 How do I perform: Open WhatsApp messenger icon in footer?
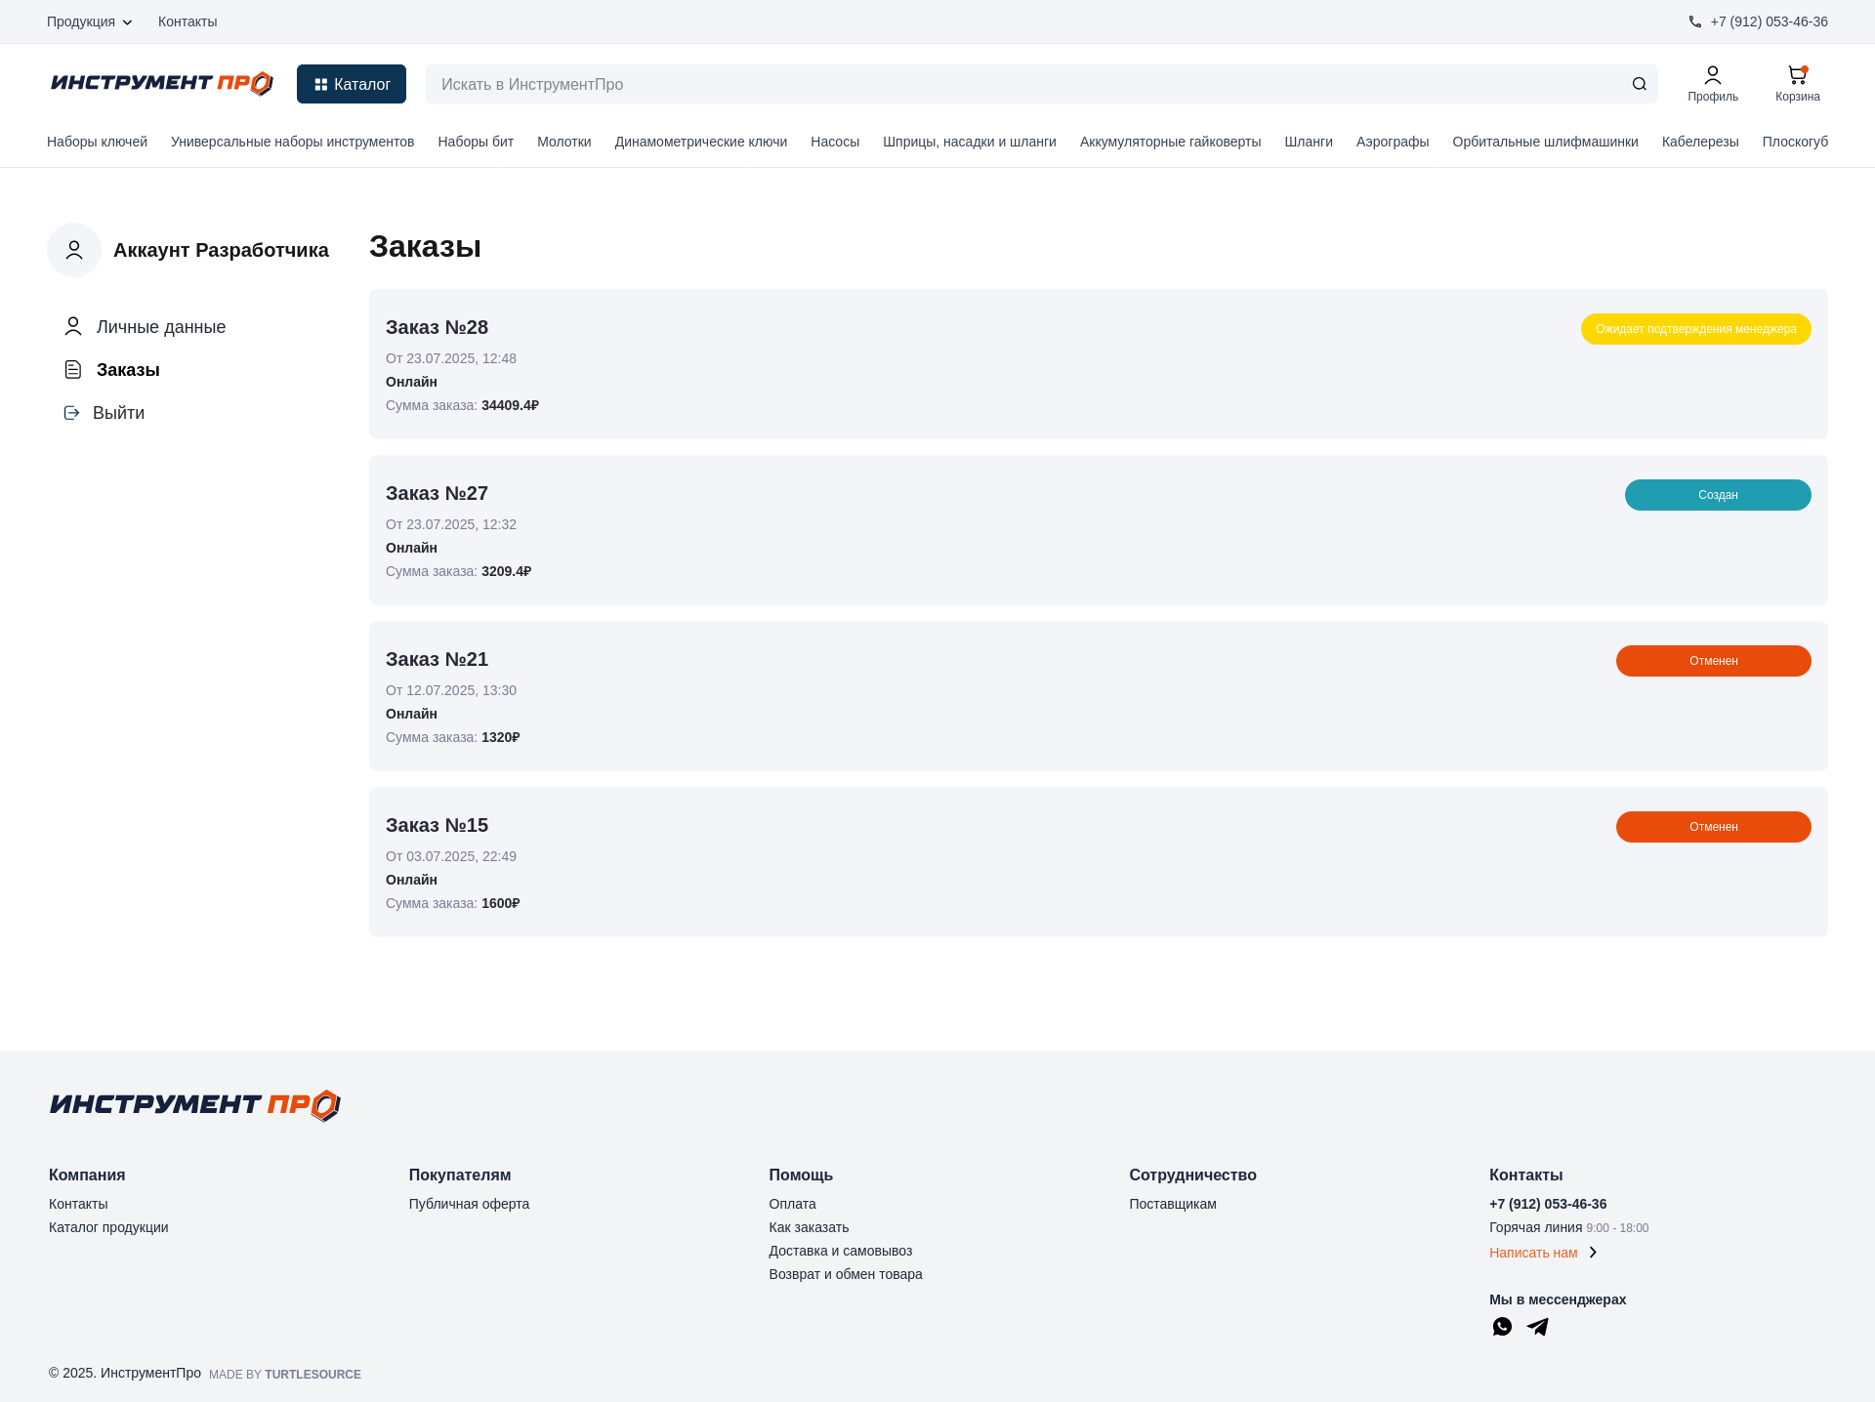(x=1502, y=1327)
